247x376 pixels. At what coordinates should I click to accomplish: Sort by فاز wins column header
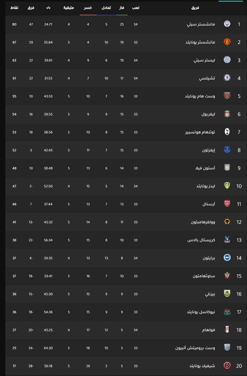click(x=122, y=8)
